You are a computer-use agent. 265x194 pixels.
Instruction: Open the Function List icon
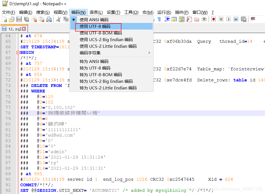tap(189, 19)
